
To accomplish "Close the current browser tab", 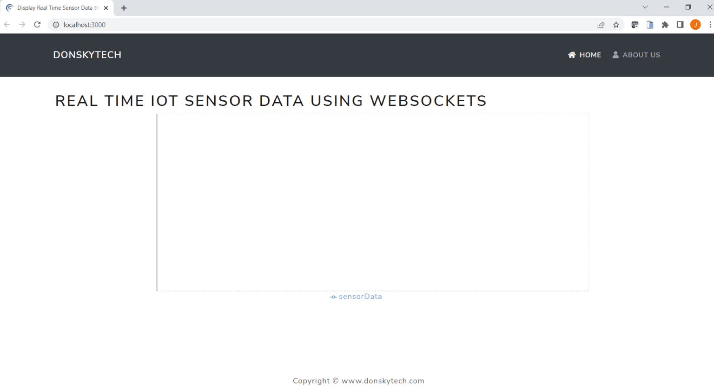I will [x=106, y=8].
